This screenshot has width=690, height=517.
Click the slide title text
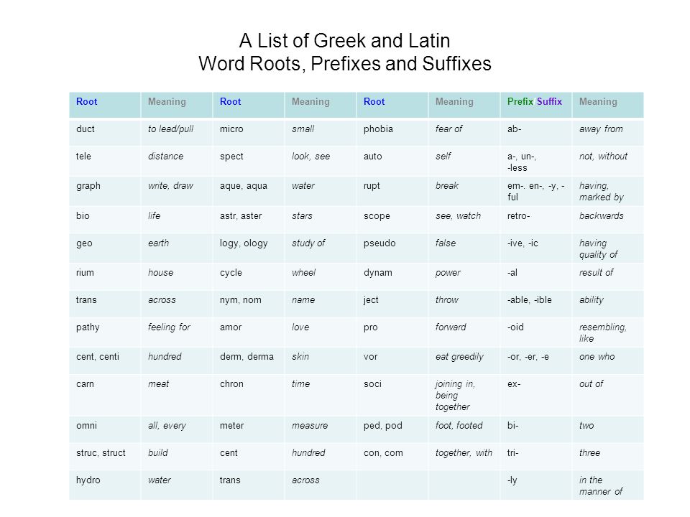344,52
